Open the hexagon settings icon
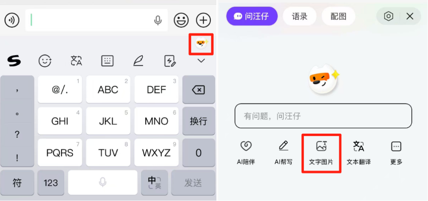Image resolution: width=428 pixels, height=201 pixels. 388,16
